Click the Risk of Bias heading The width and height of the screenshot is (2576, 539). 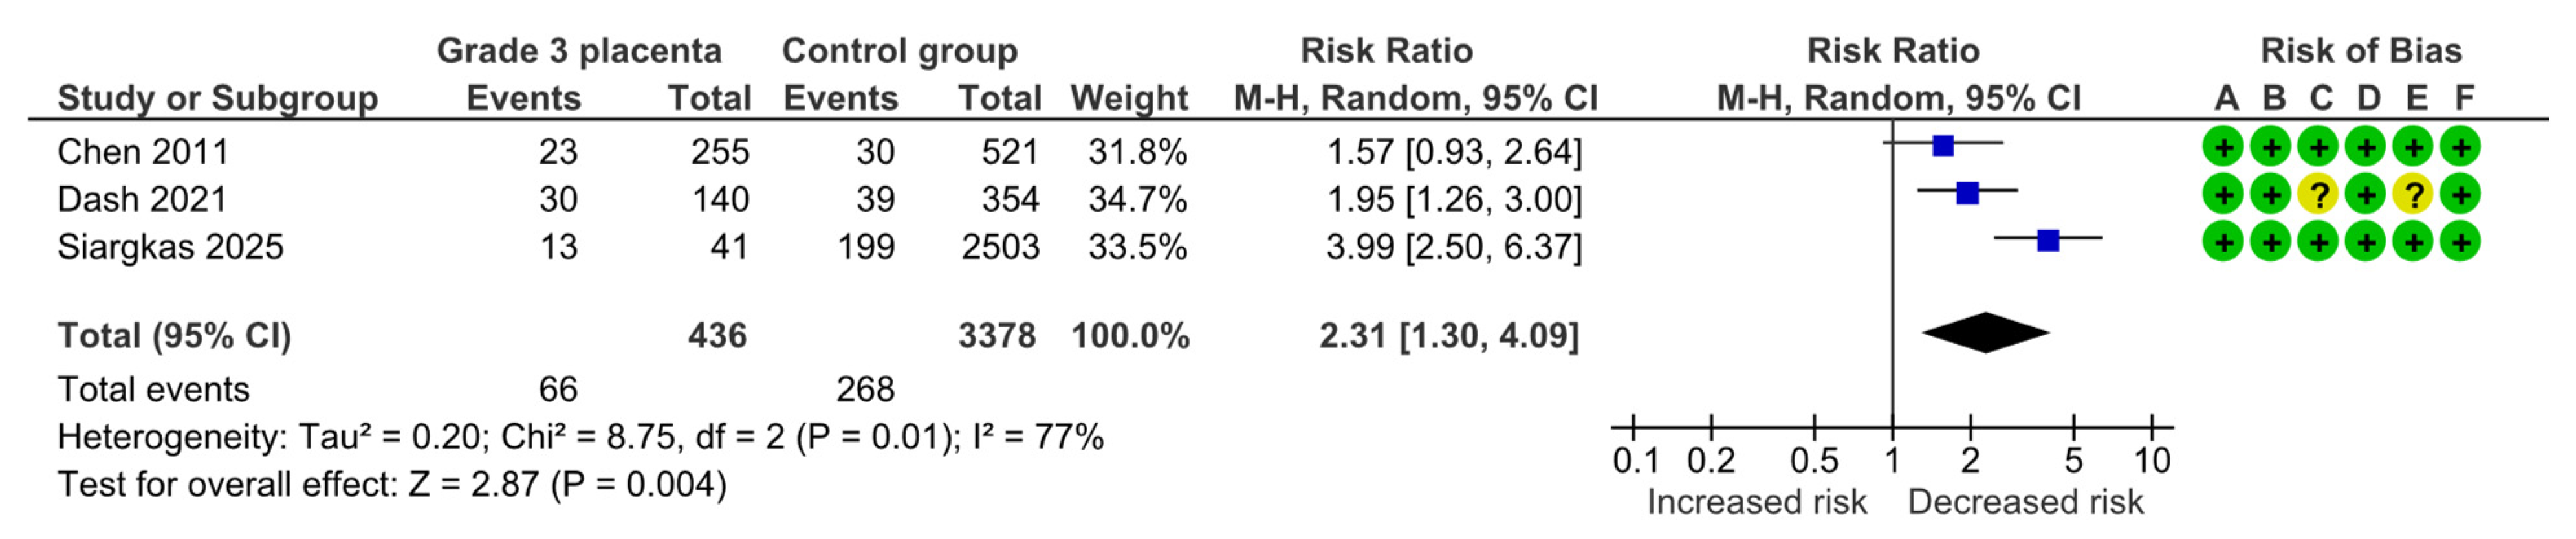[2361, 50]
